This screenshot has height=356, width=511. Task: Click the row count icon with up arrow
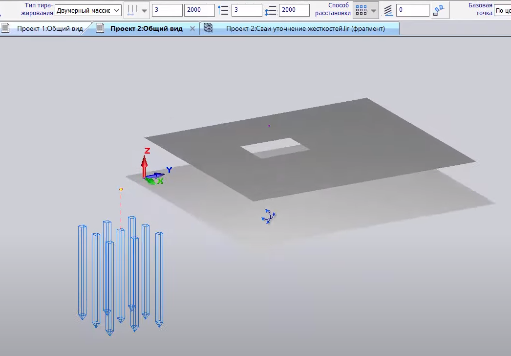click(x=223, y=10)
